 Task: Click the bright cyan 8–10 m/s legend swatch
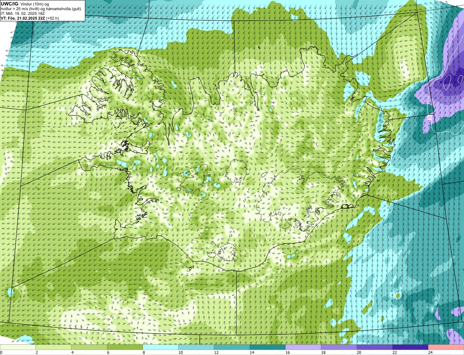point(161,347)
